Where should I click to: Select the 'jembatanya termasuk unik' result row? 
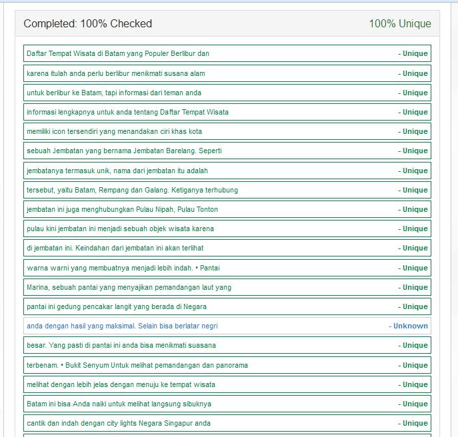(x=117, y=171)
